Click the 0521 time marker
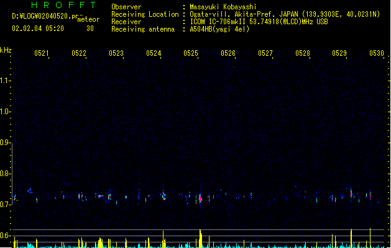391x248 pixels. pyautogui.click(x=42, y=53)
